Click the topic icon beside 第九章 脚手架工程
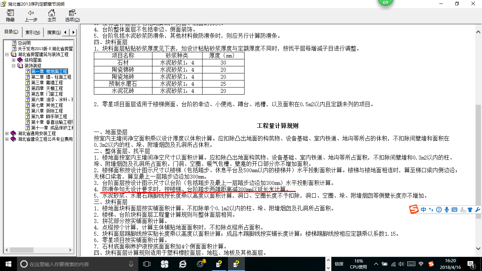The image size is (482, 271). [28, 116]
